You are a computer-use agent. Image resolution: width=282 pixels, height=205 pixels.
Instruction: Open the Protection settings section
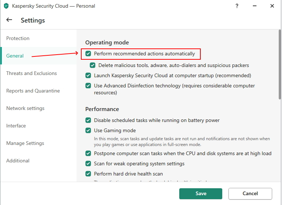click(x=18, y=38)
